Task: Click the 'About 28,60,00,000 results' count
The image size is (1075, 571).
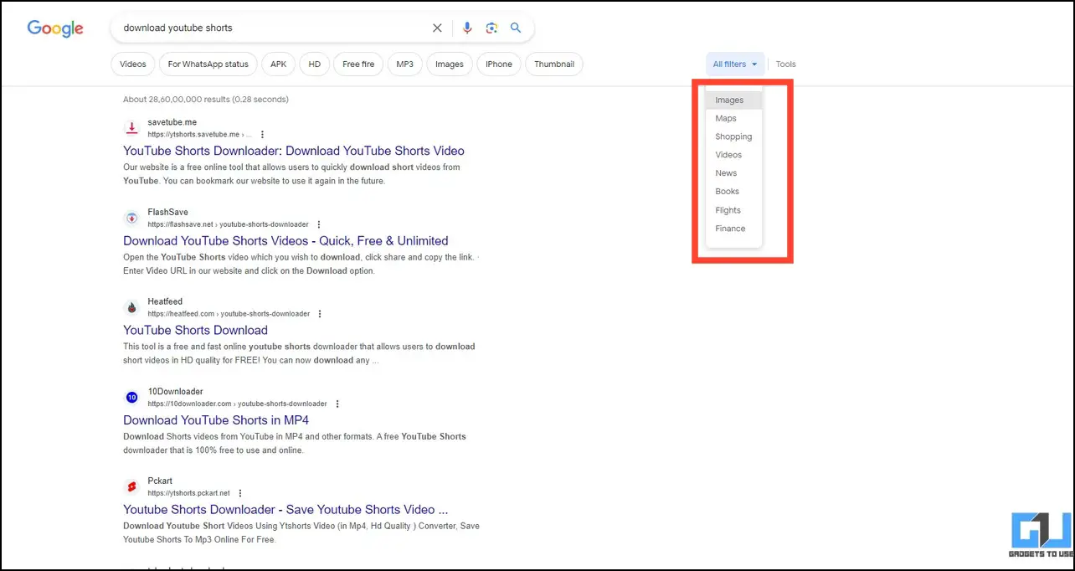Action: pos(206,100)
